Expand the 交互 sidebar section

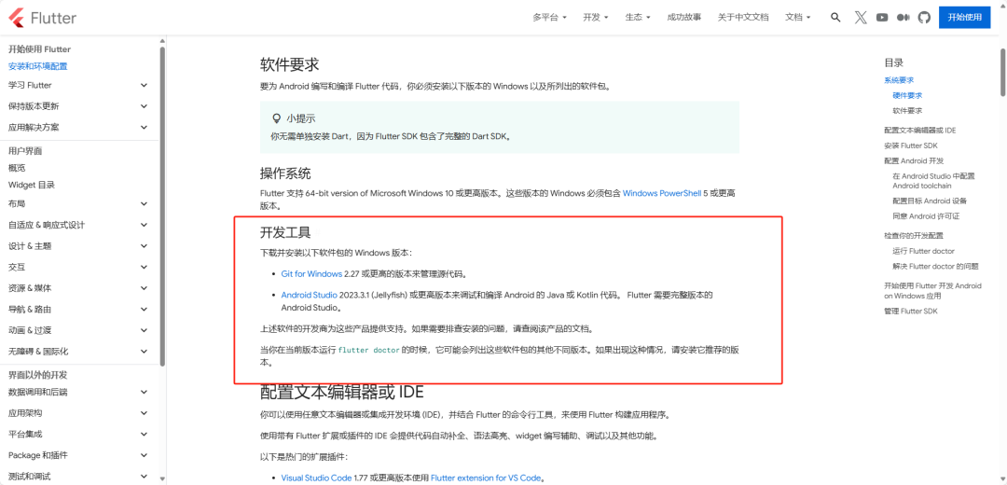[77, 268]
